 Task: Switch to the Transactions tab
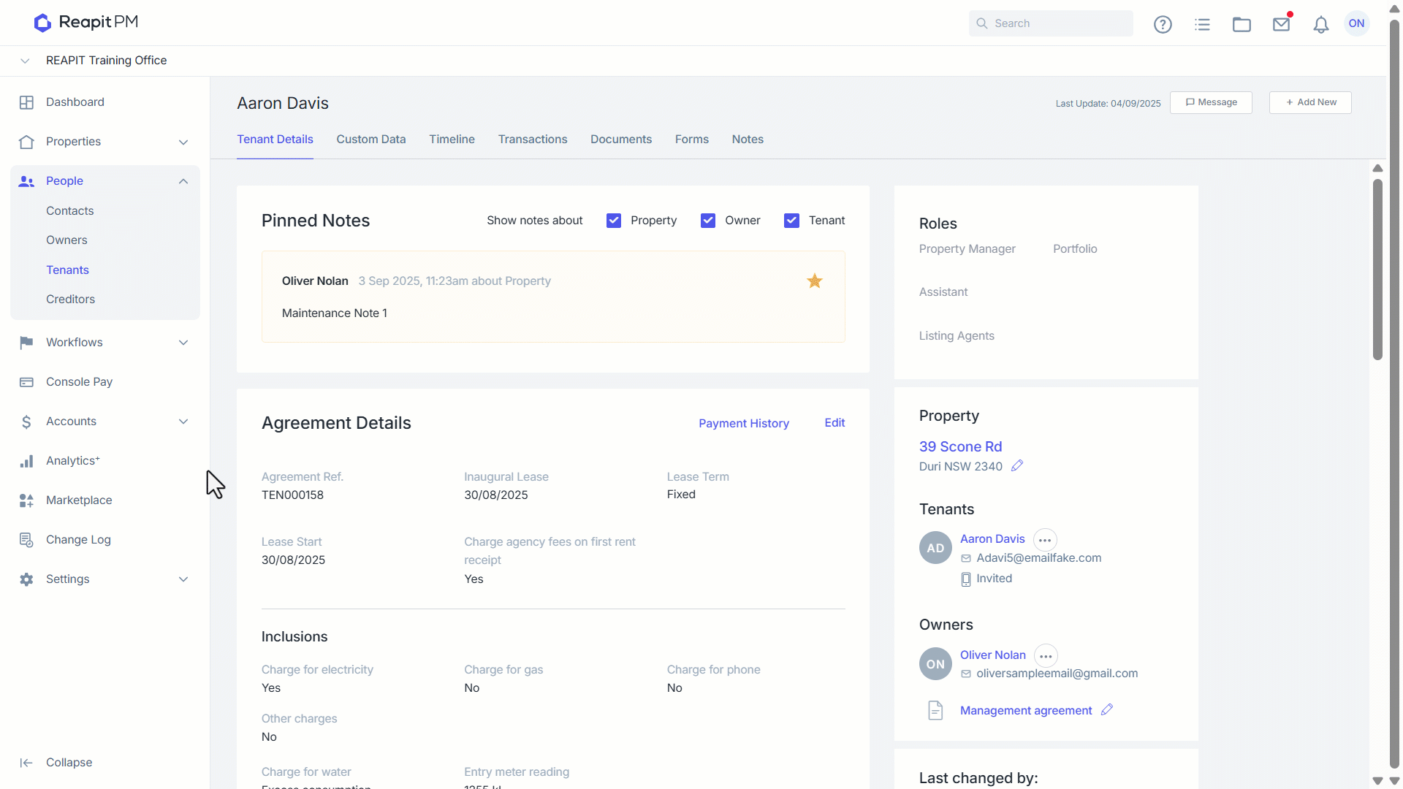coord(533,140)
